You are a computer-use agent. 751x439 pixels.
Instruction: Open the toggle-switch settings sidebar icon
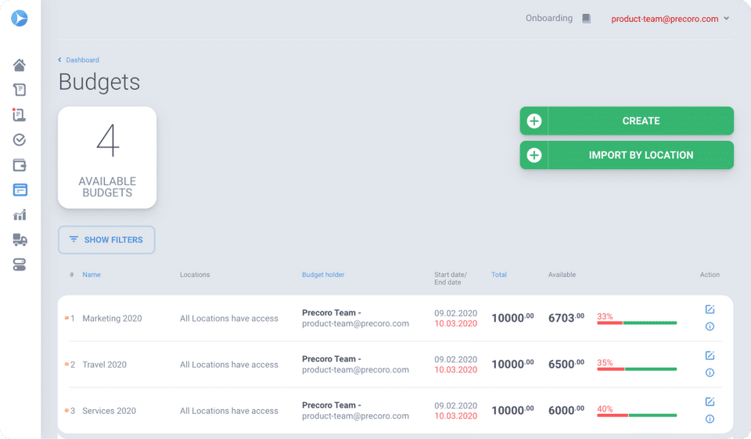20,265
